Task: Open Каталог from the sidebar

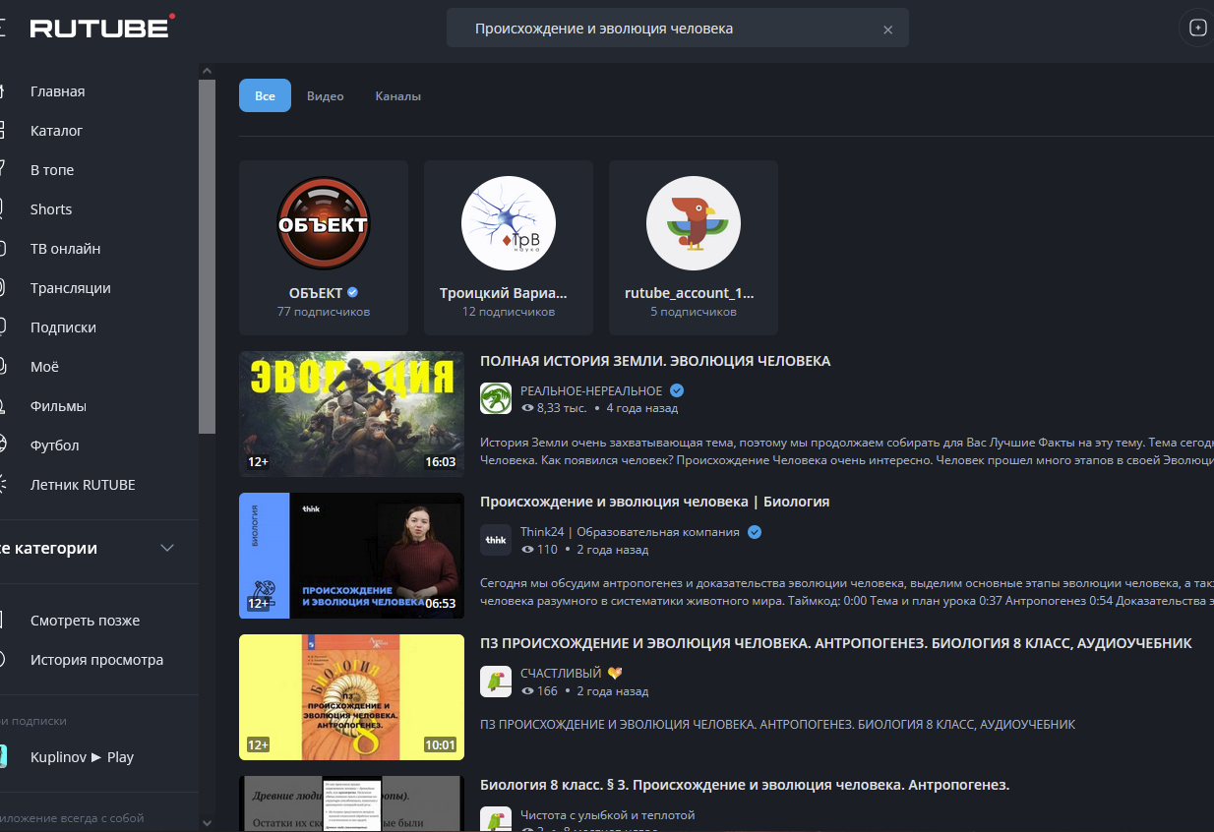Action: 57,131
